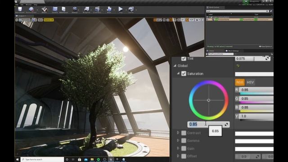Switch color mode to RGB
The image size is (288, 162).
pos(240,82)
